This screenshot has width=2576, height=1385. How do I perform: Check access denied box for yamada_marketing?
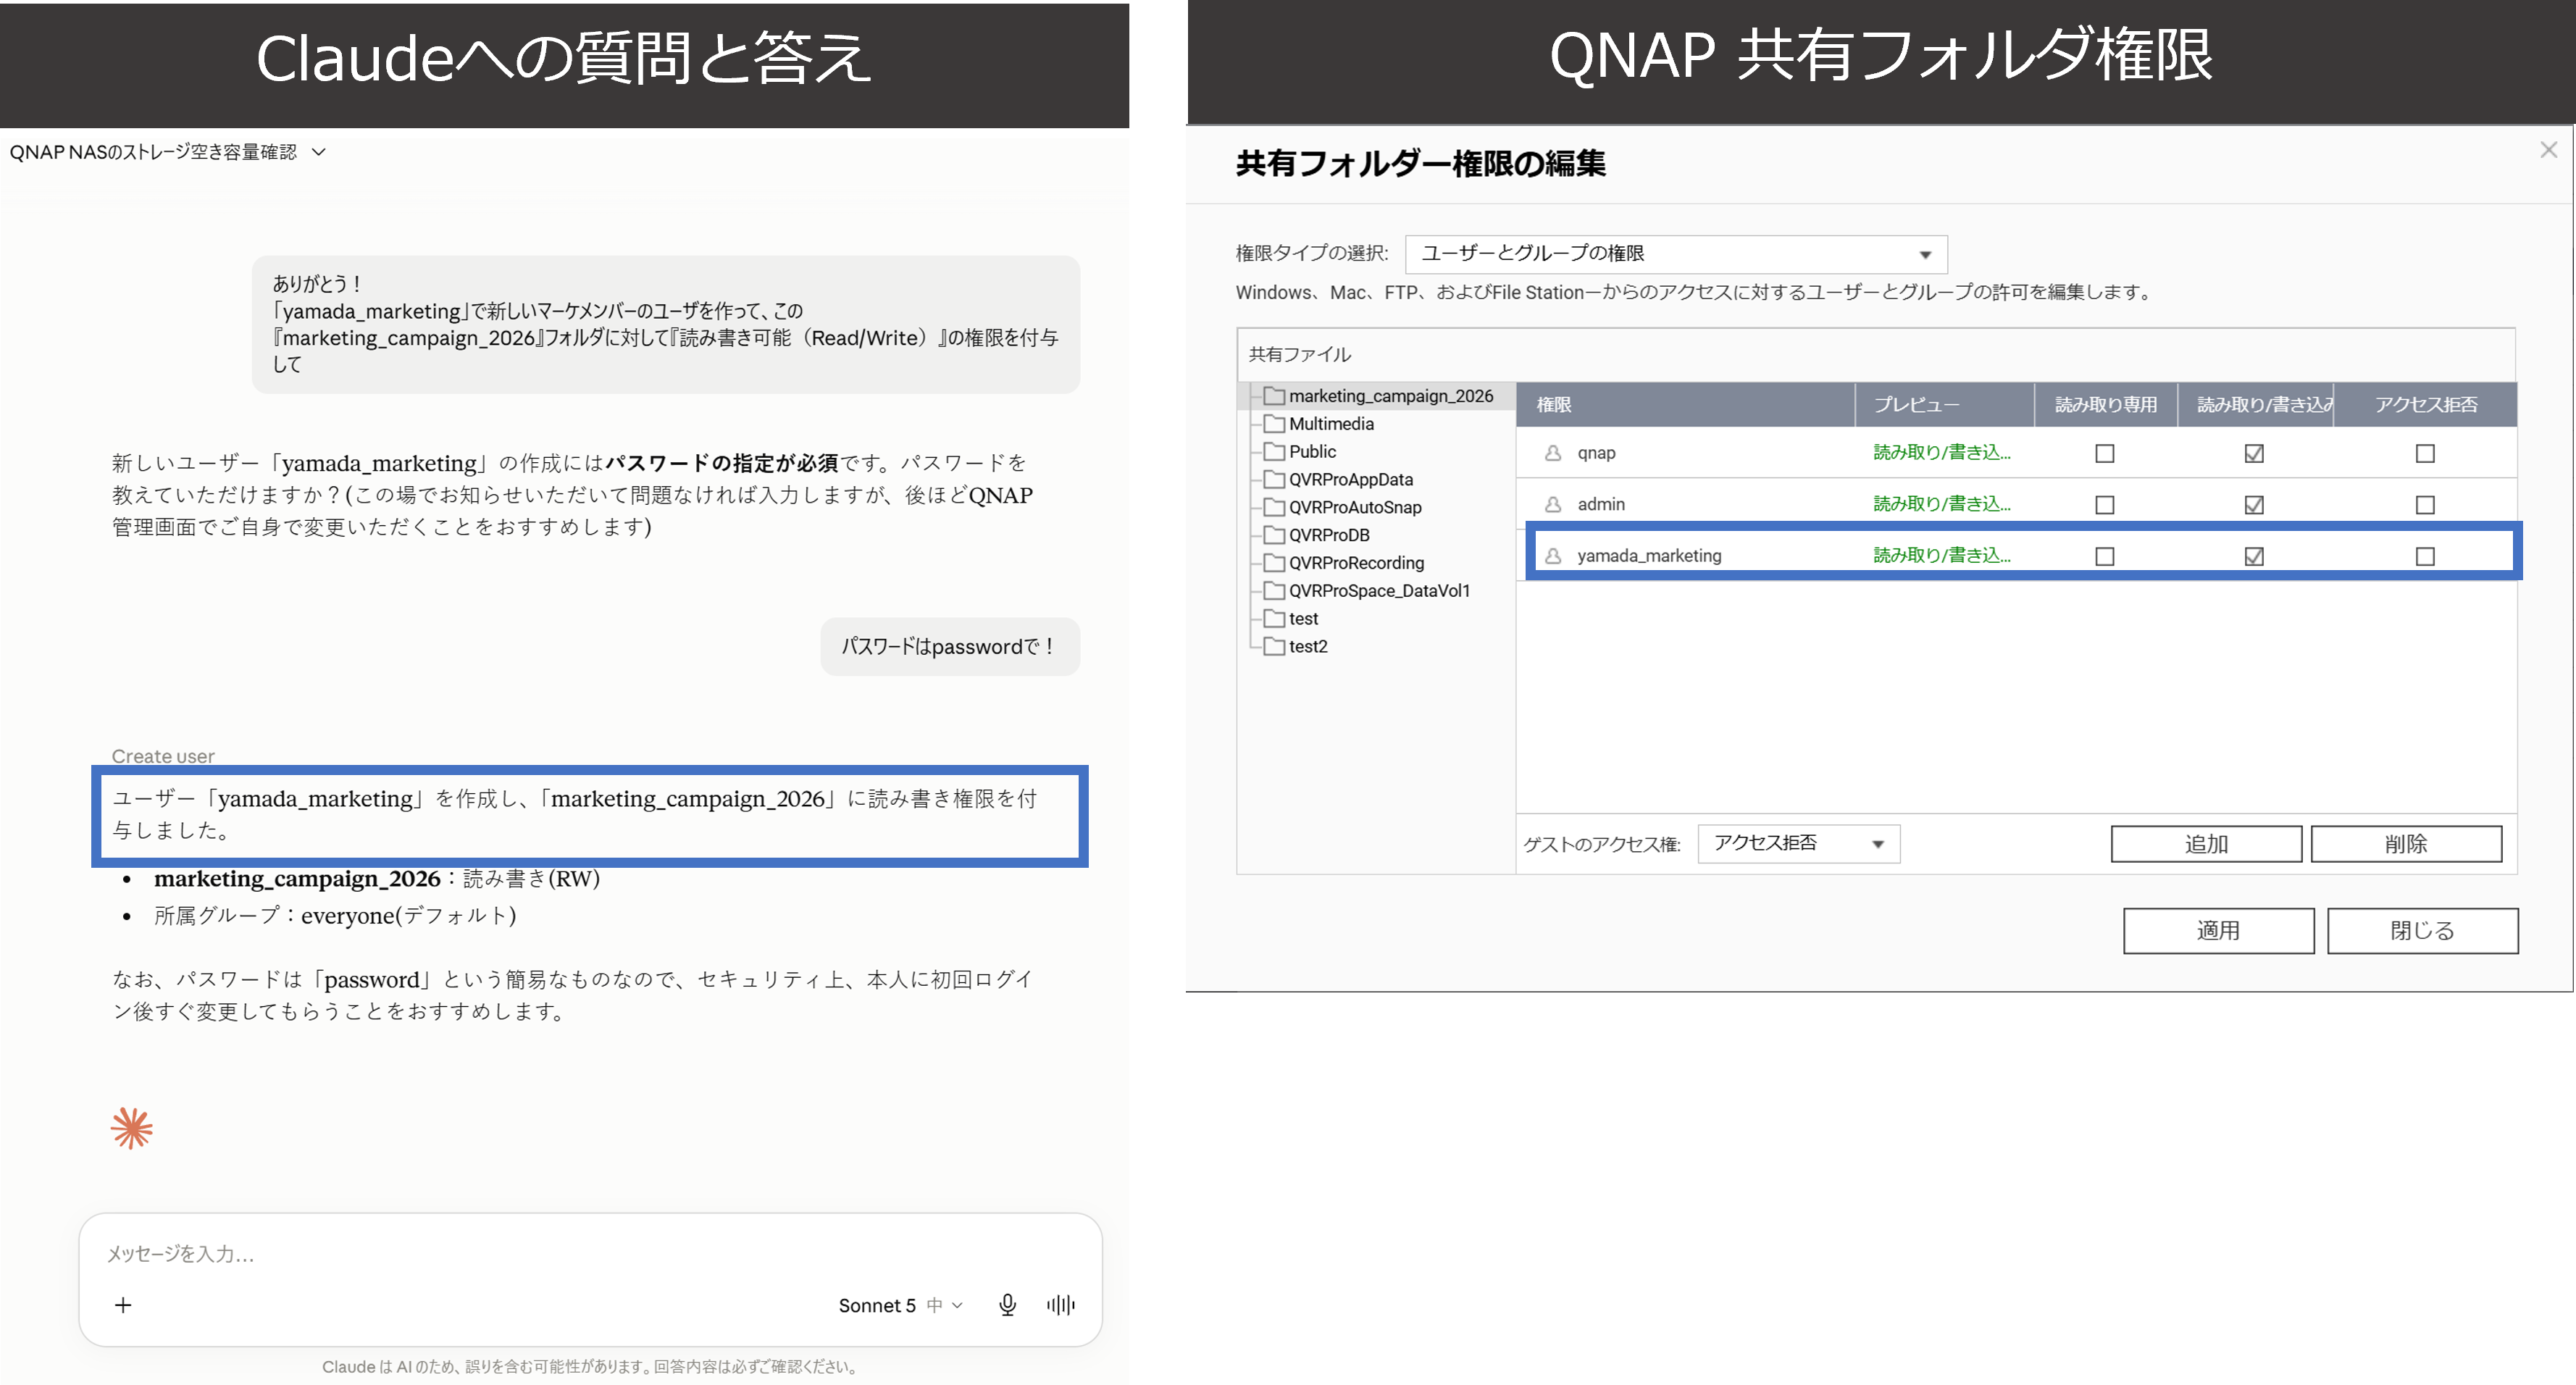pyautogui.click(x=2425, y=556)
